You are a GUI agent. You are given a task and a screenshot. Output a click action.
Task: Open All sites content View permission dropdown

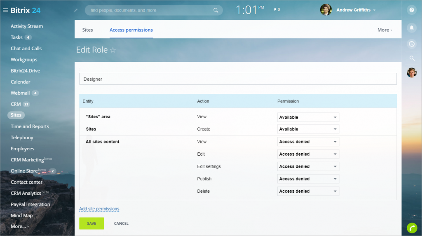(308, 142)
